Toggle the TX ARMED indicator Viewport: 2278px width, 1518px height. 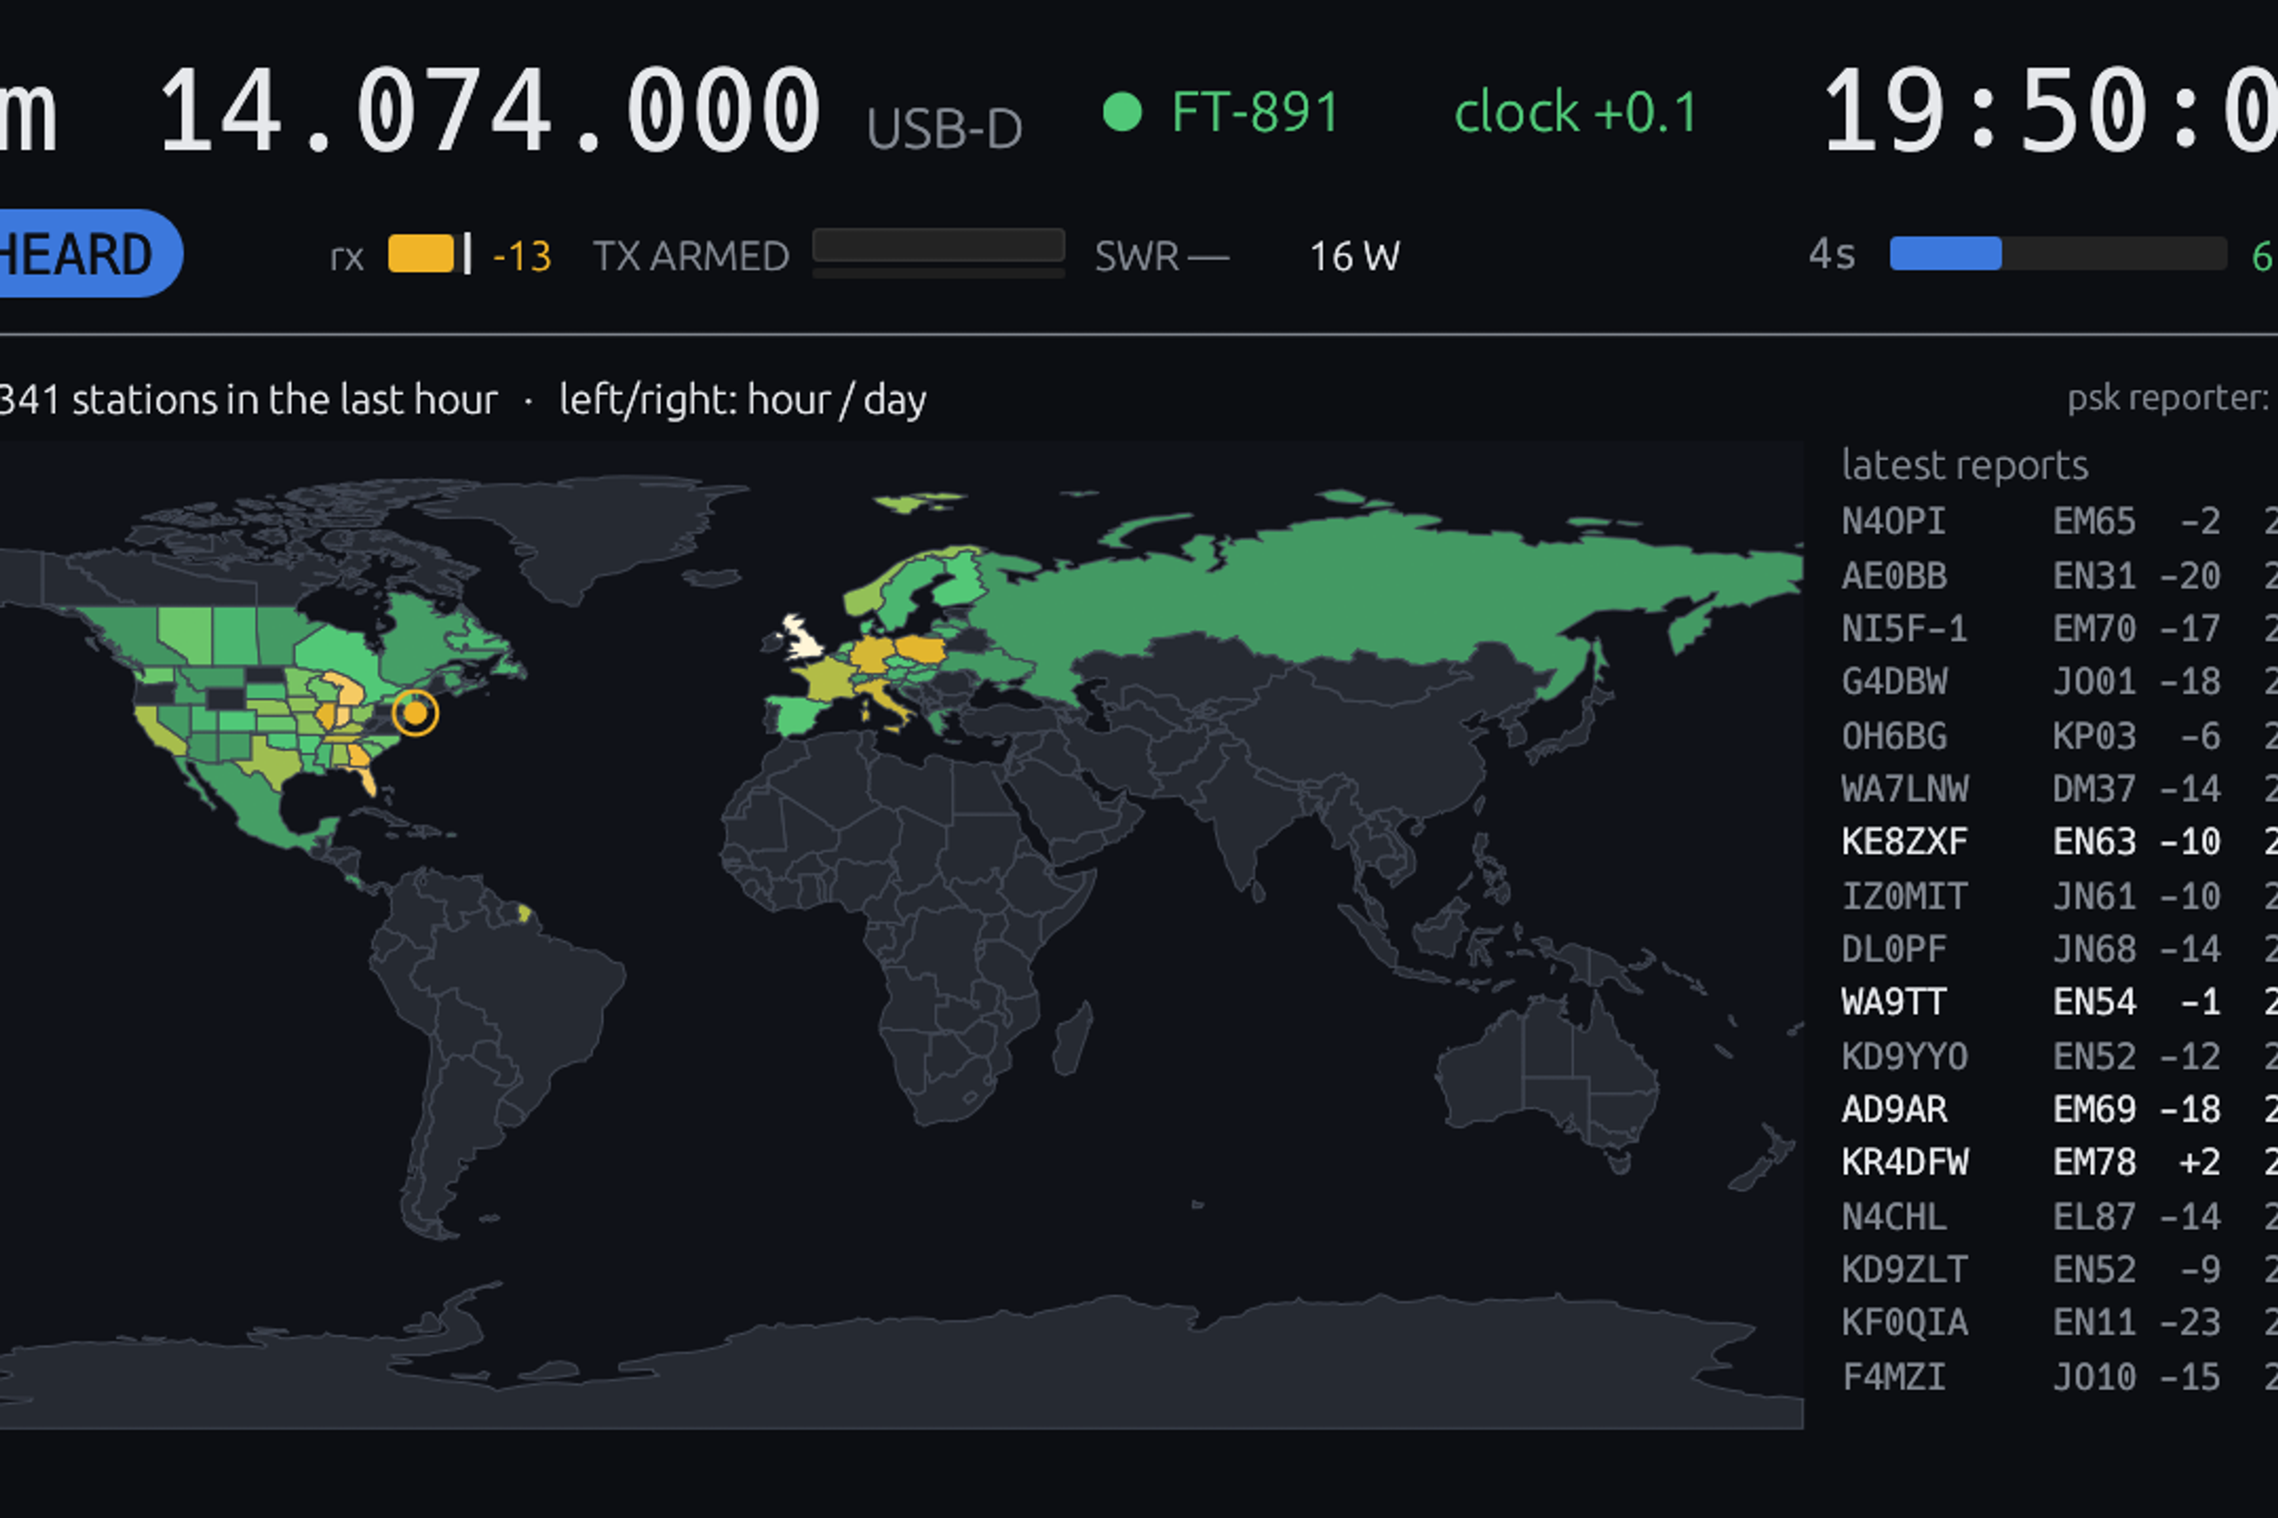pos(692,257)
